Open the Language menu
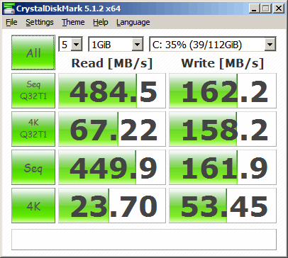 133,22
